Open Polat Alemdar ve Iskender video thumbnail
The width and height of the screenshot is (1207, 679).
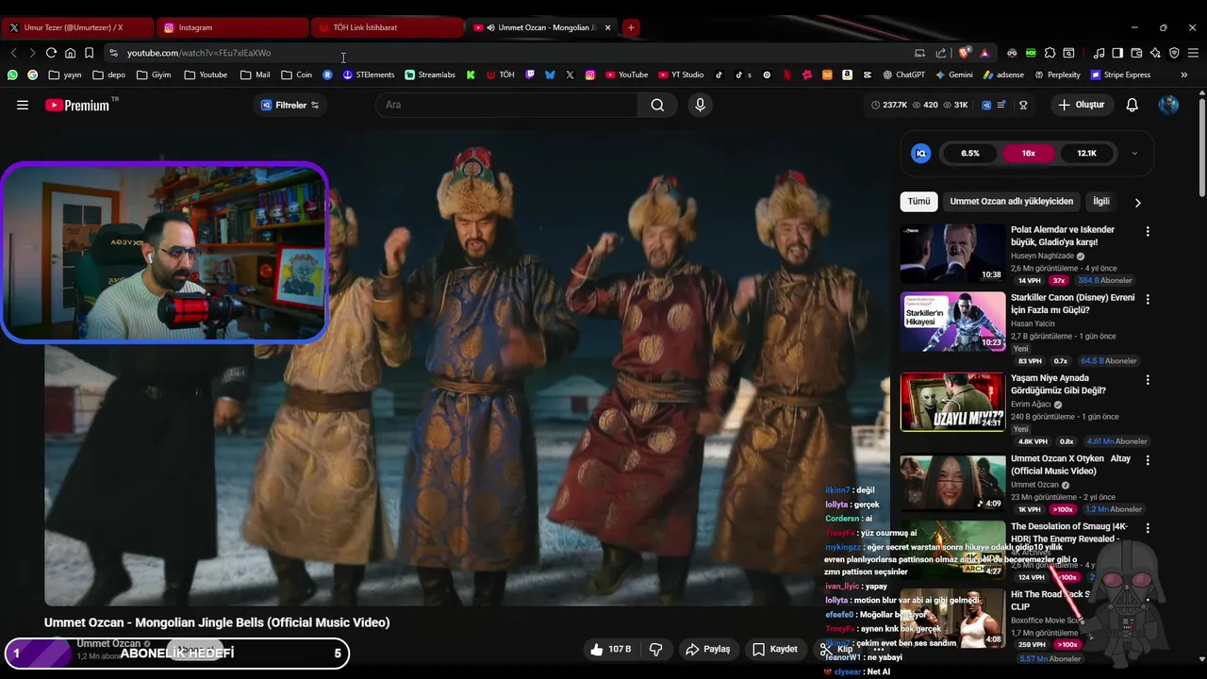[952, 253]
